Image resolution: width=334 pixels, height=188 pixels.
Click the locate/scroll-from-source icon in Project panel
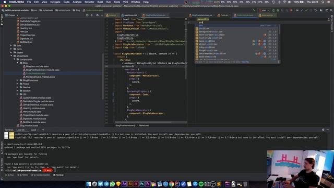click(87, 15)
